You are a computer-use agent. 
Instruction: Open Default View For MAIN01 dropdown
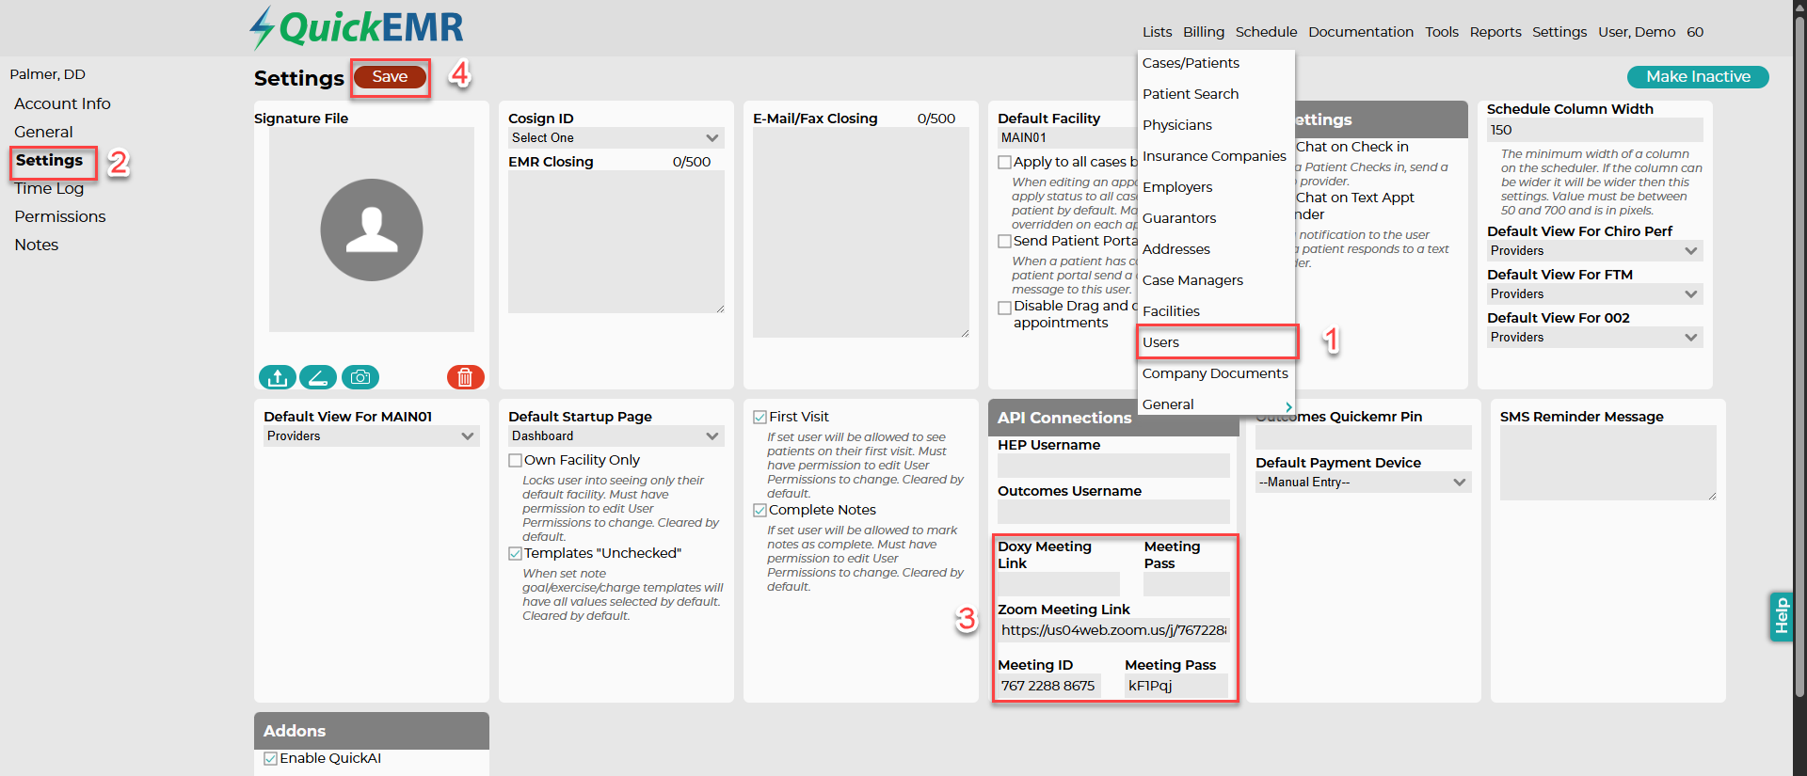(372, 436)
